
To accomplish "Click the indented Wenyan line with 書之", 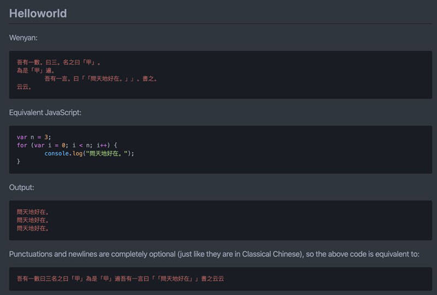I will click(x=101, y=79).
